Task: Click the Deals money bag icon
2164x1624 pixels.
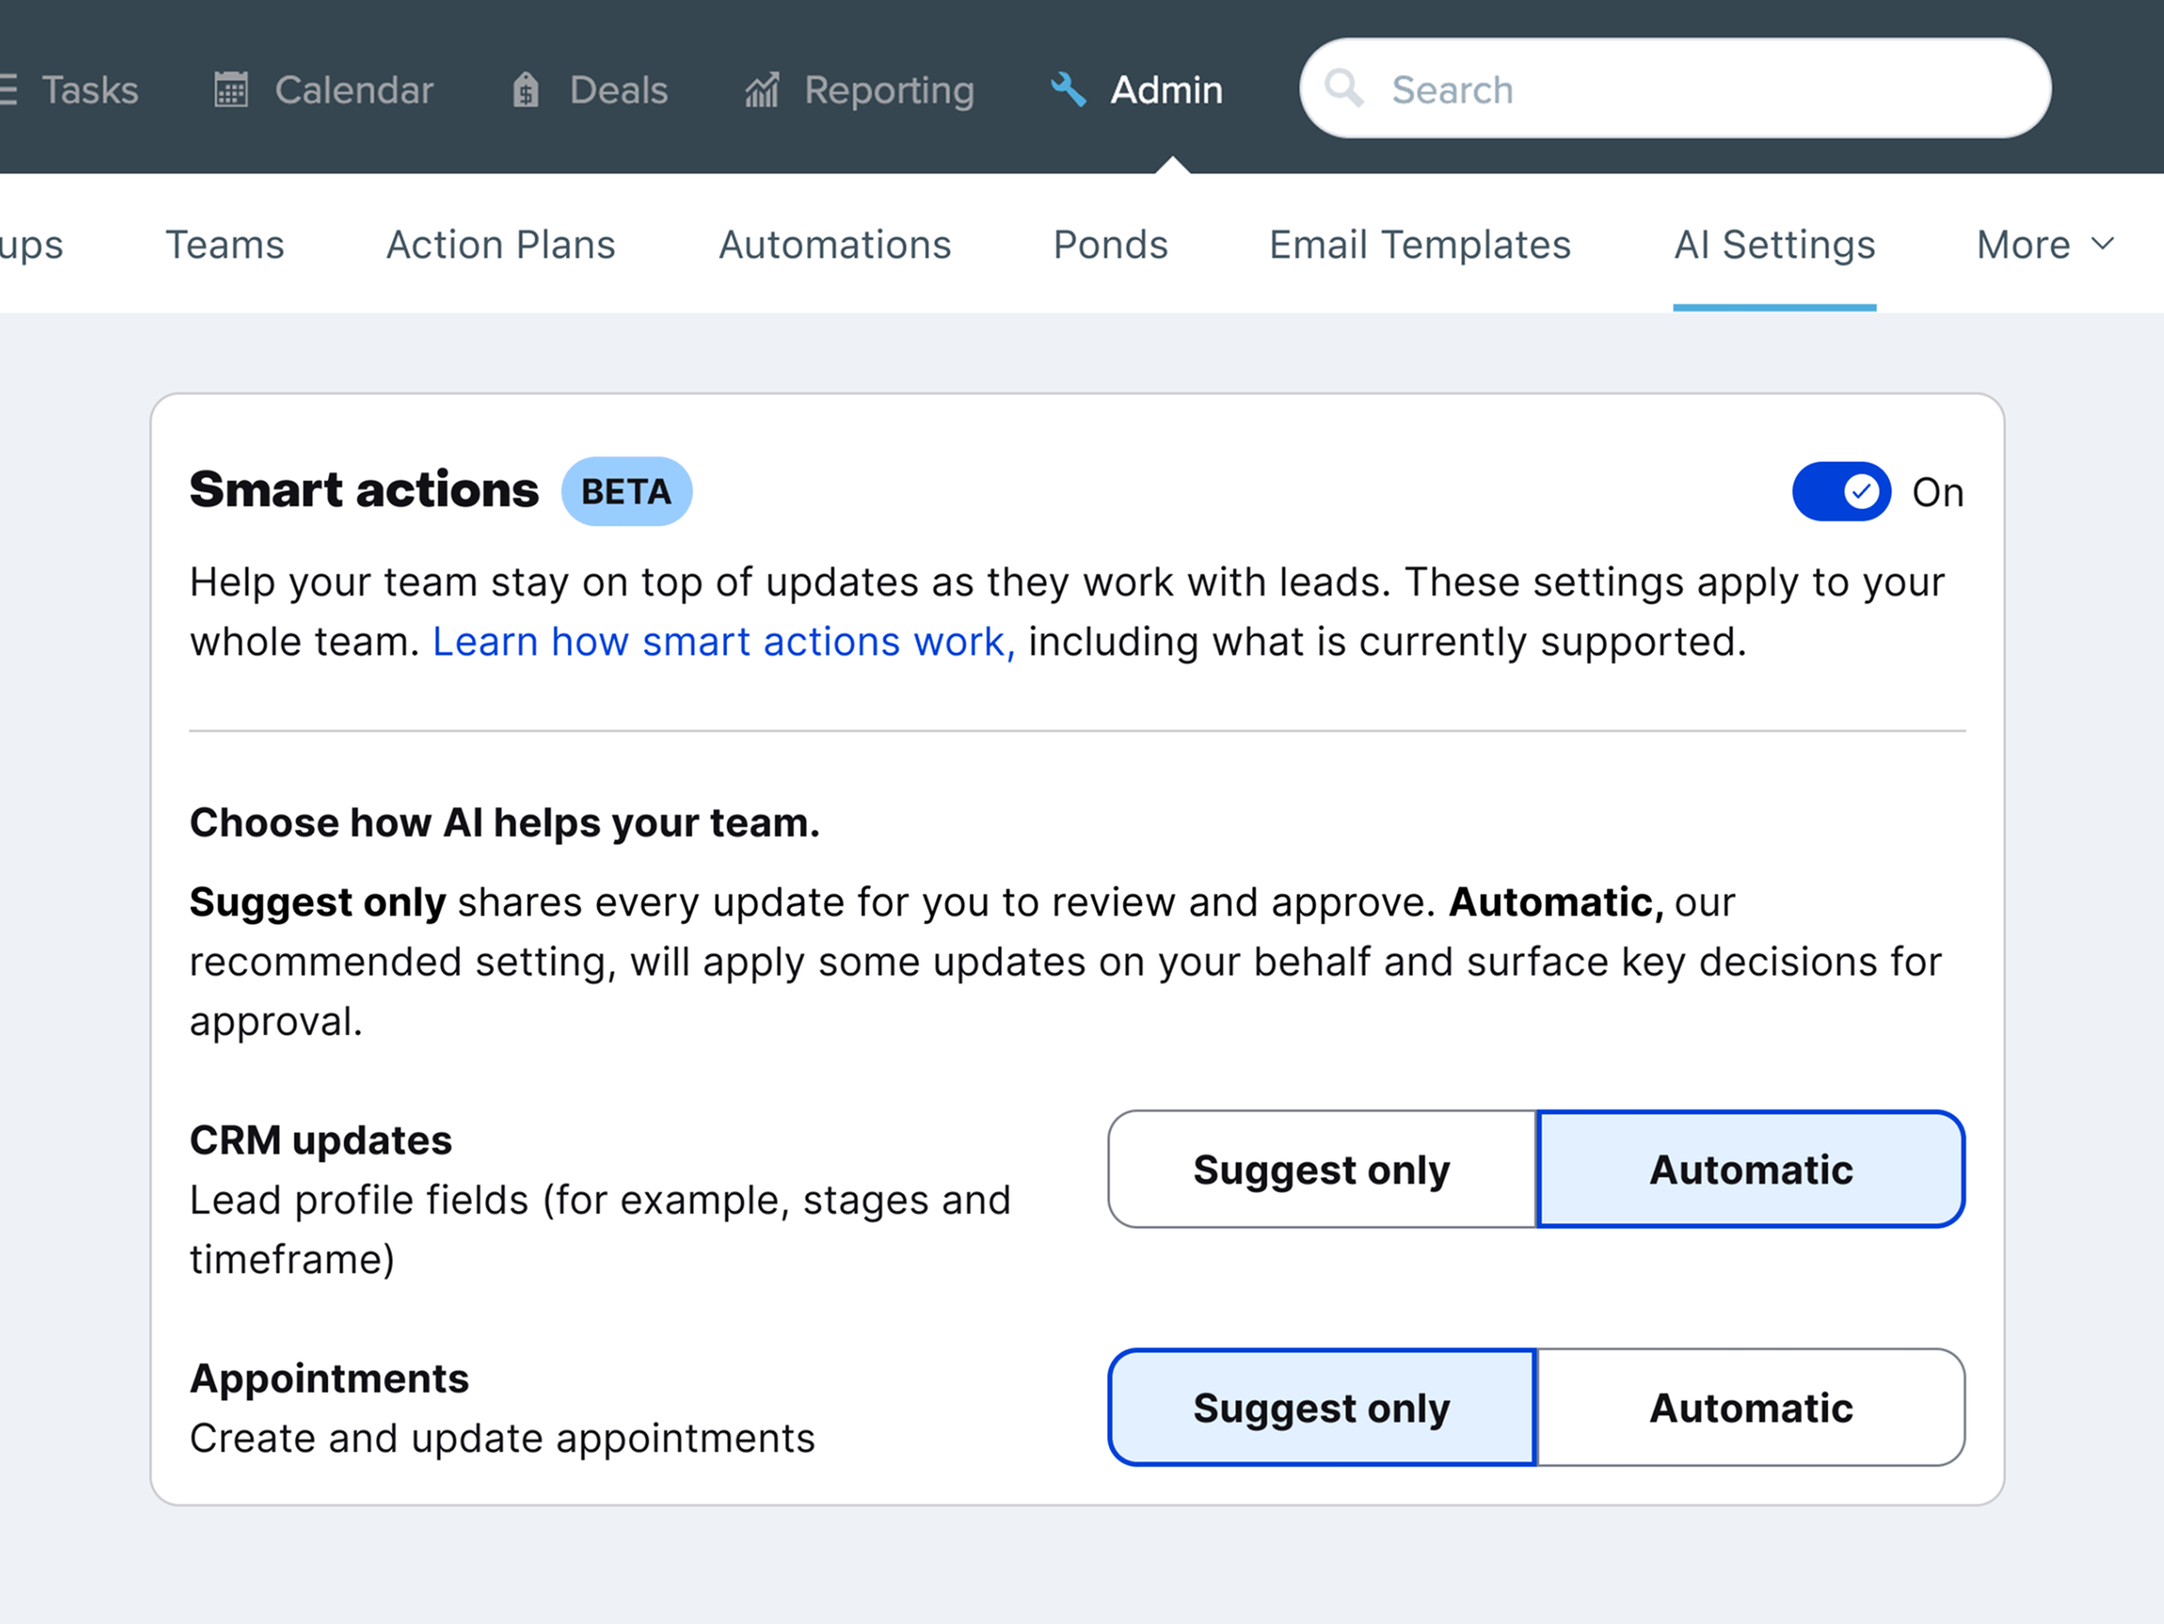Action: (x=525, y=89)
